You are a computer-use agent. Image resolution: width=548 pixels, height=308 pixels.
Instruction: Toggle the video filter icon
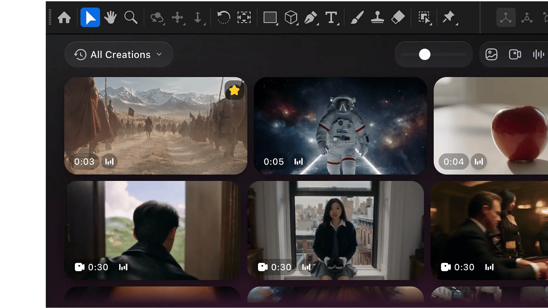(x=515, y=54)
